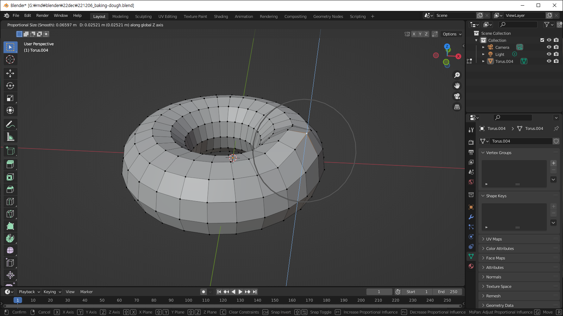563x316 pixels.
Task: Open the Material properties tab
Action: click(471, 266)
